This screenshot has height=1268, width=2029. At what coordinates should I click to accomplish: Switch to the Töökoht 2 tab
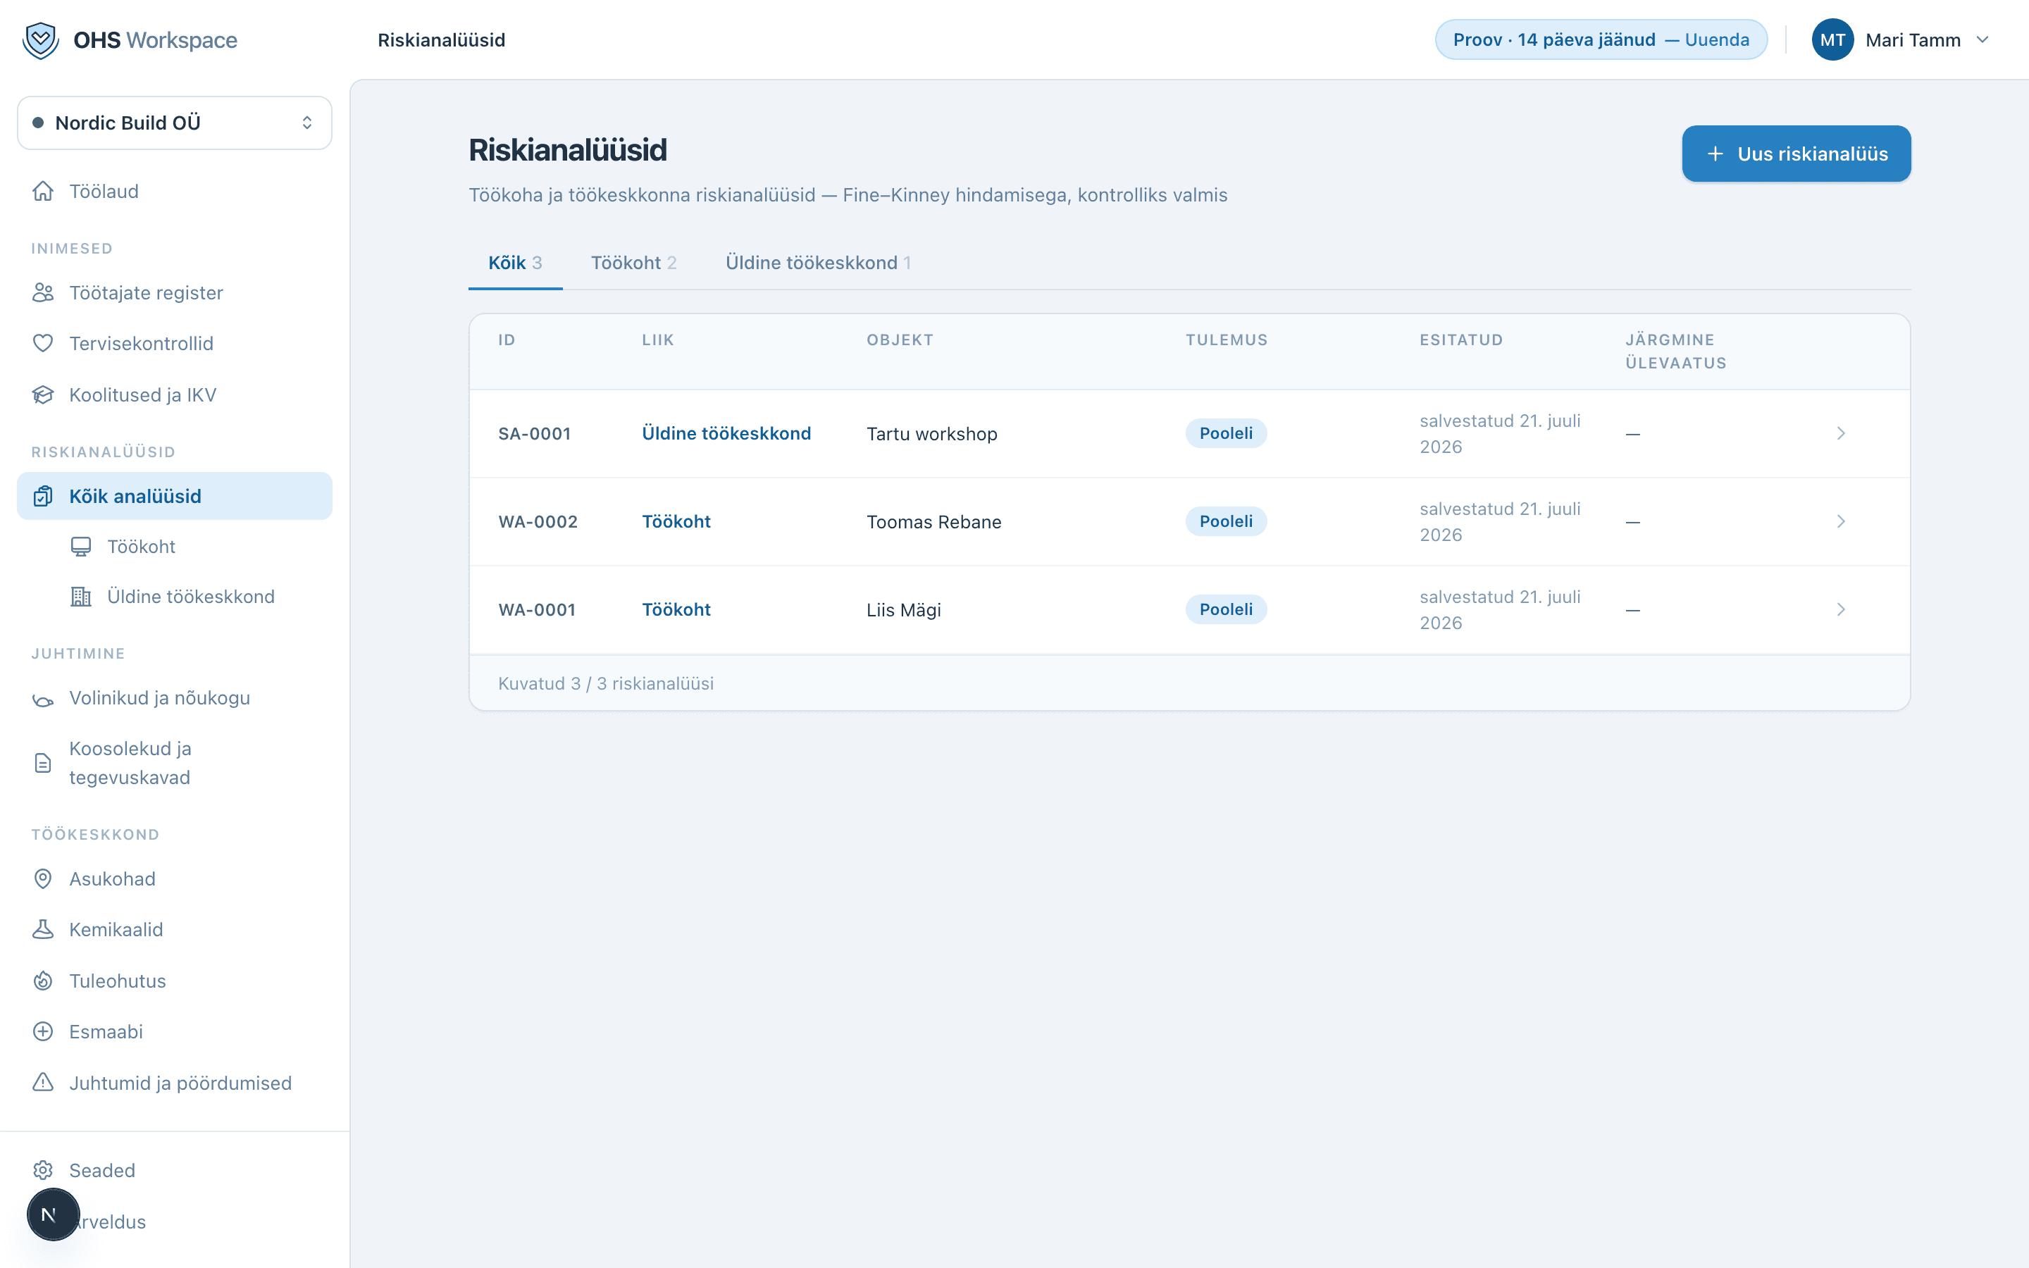[634, 263]
